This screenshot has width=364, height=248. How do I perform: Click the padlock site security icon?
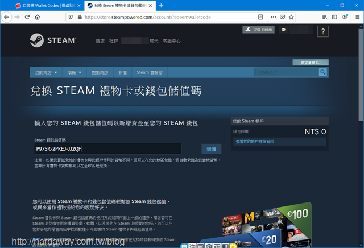tap(80, 17)
